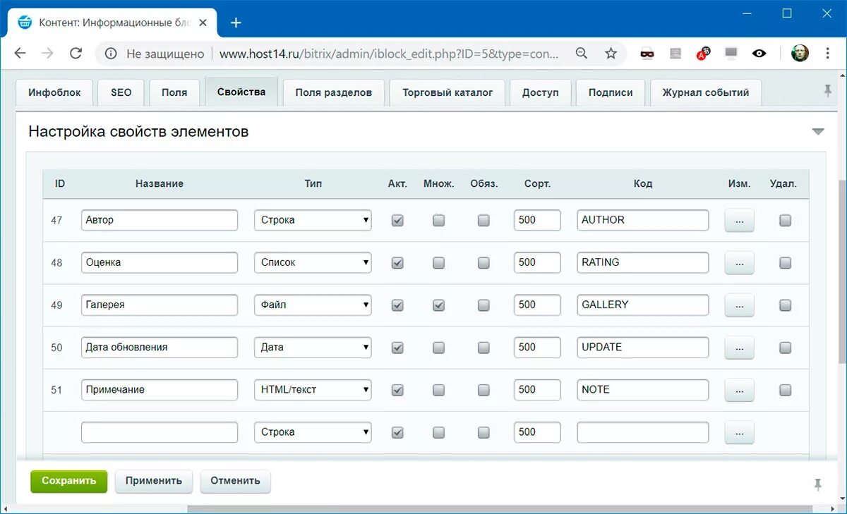Screen dimensions: 847x514
Task: Open the Chrome profile avatar
Action: 800,54
